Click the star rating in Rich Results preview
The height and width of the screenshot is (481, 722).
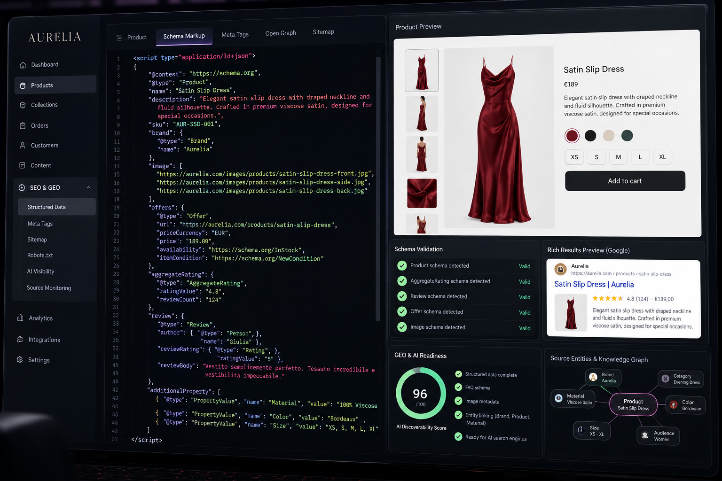[x=607, y=298]
